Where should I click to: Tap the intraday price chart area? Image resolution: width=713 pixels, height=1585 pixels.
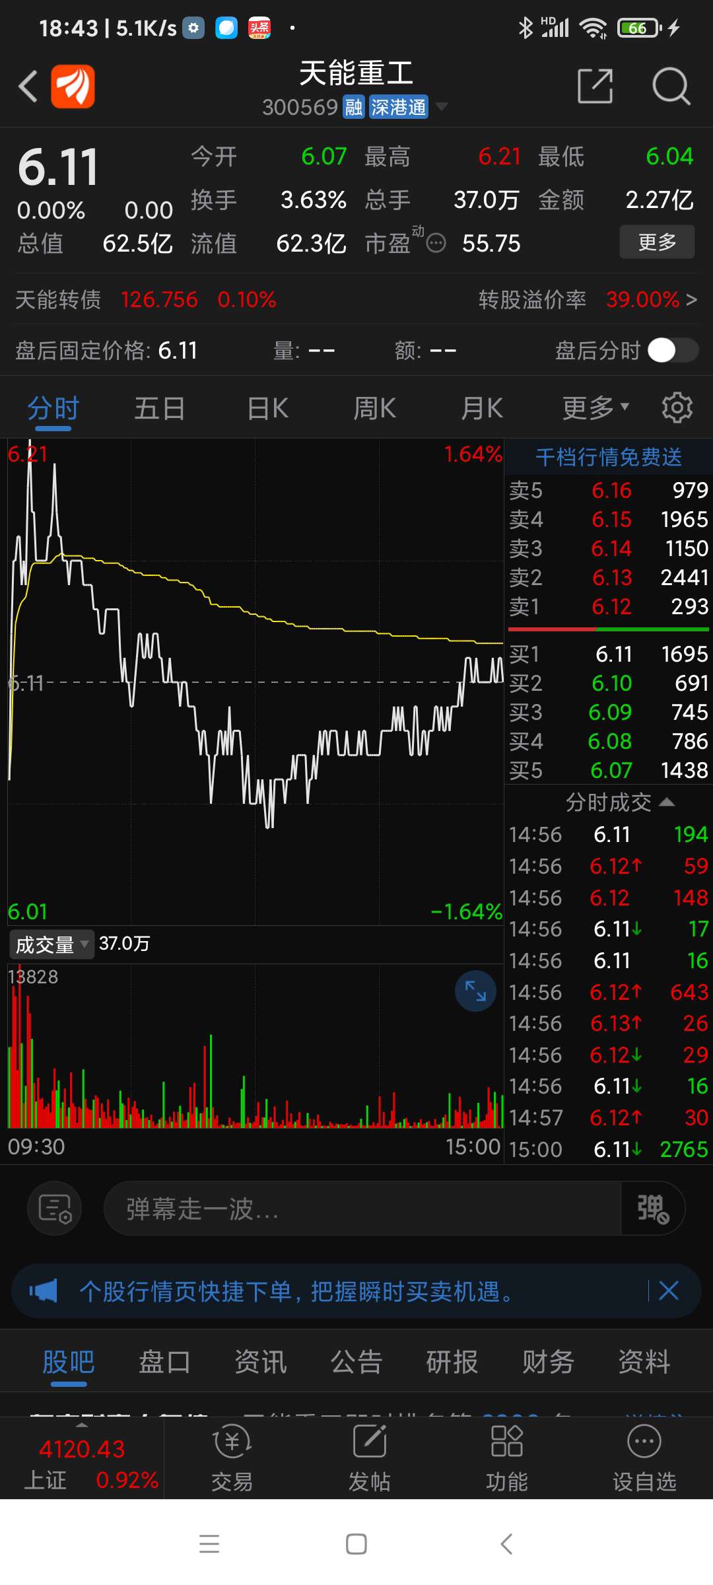click(x=255, y=682)
